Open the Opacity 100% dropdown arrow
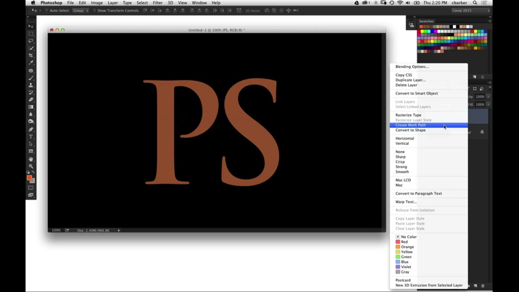Image resolution: width=519 pixels, height=292 pixels. coord(488,97)
